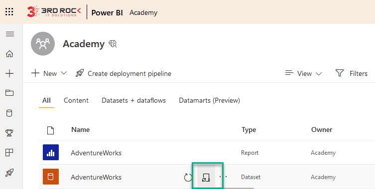
Task: Sort by the Name column header
Action: pyautogui.click(x=80, y=129)
